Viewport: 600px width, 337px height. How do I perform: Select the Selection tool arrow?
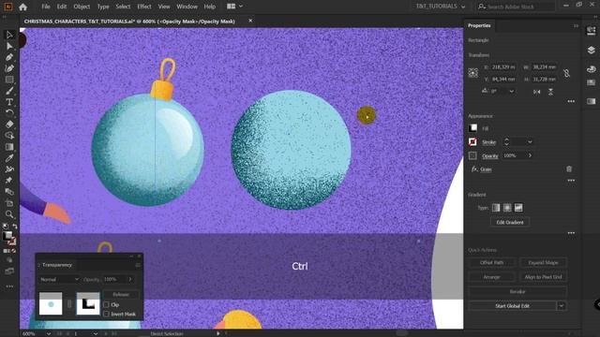[9, 36]
